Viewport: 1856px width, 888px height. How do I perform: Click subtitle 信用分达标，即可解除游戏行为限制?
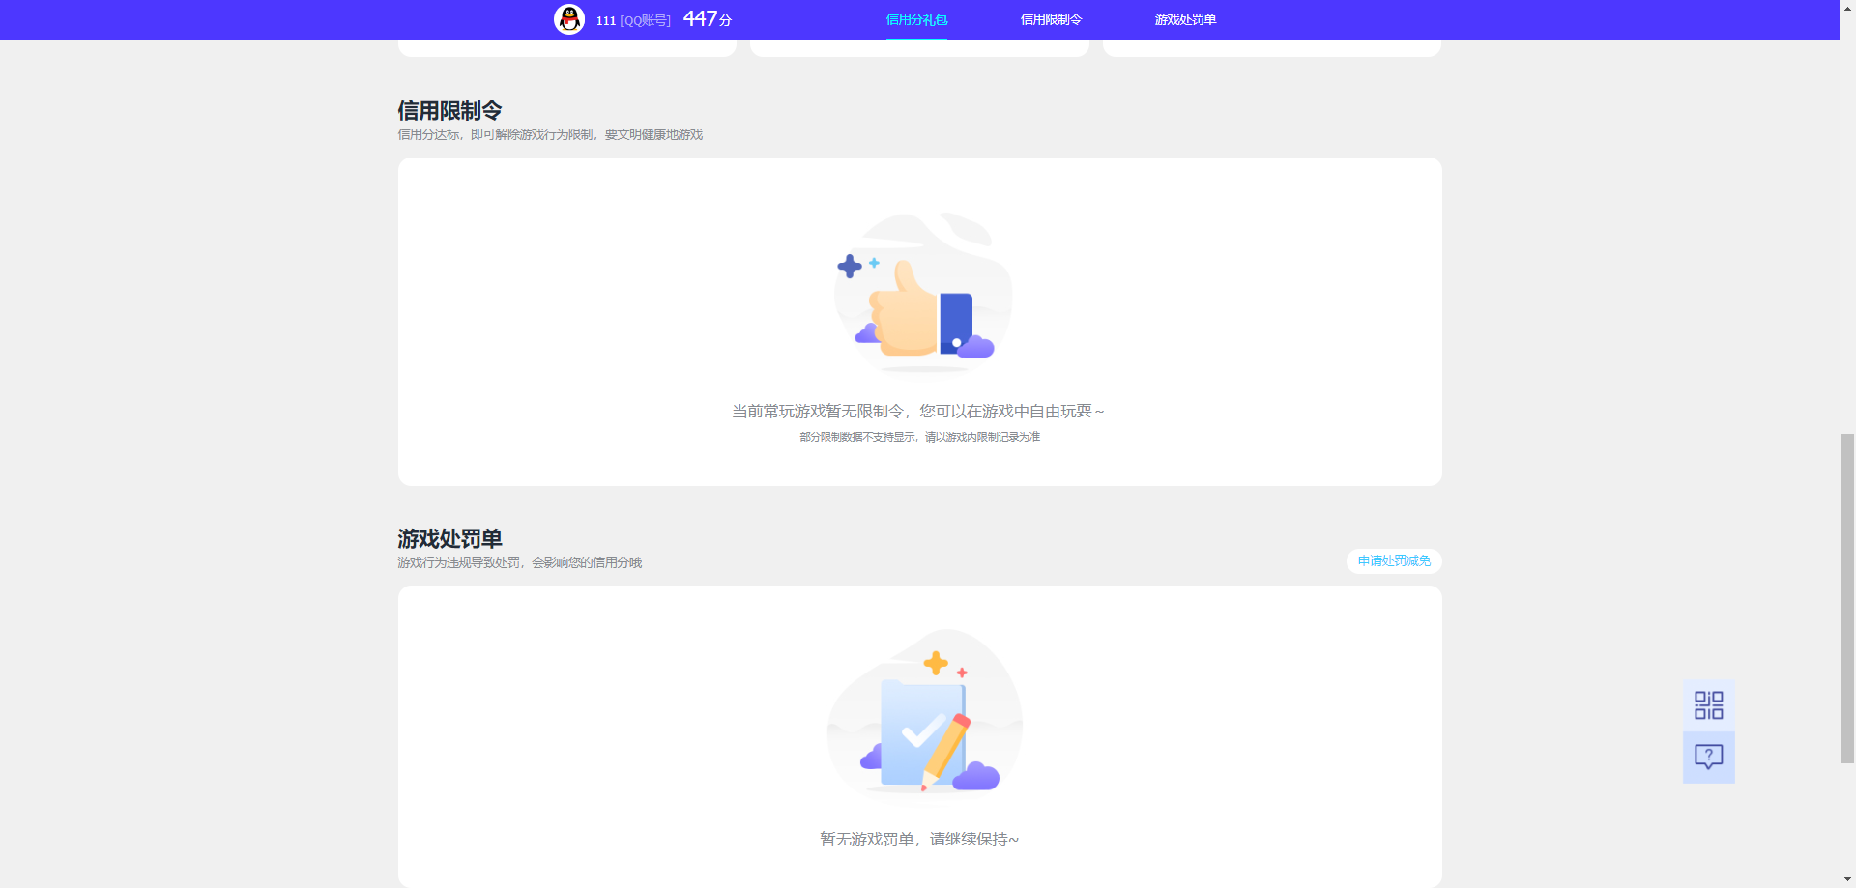coord(496,134)
